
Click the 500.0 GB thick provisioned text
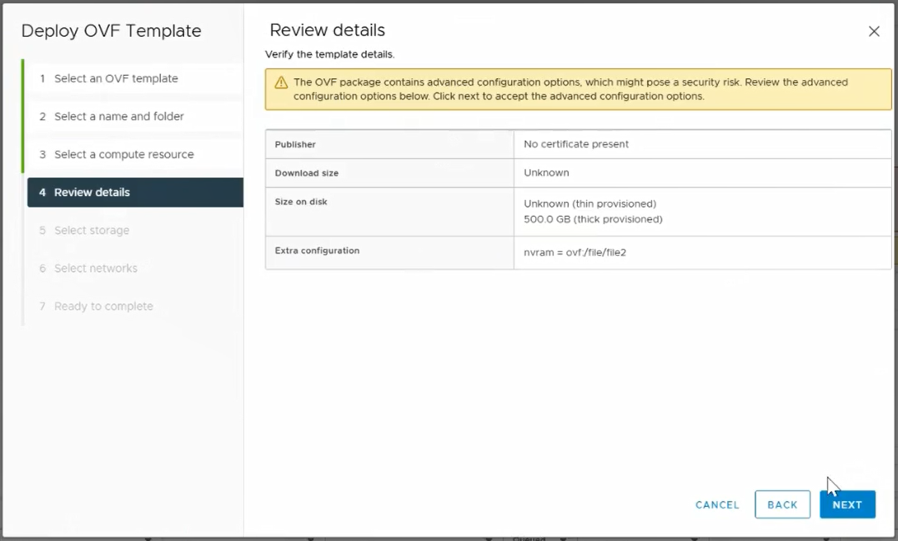(593, 219)
